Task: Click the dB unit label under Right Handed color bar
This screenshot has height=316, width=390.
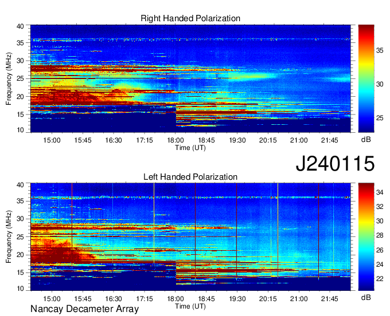Action: coord(366,140)
